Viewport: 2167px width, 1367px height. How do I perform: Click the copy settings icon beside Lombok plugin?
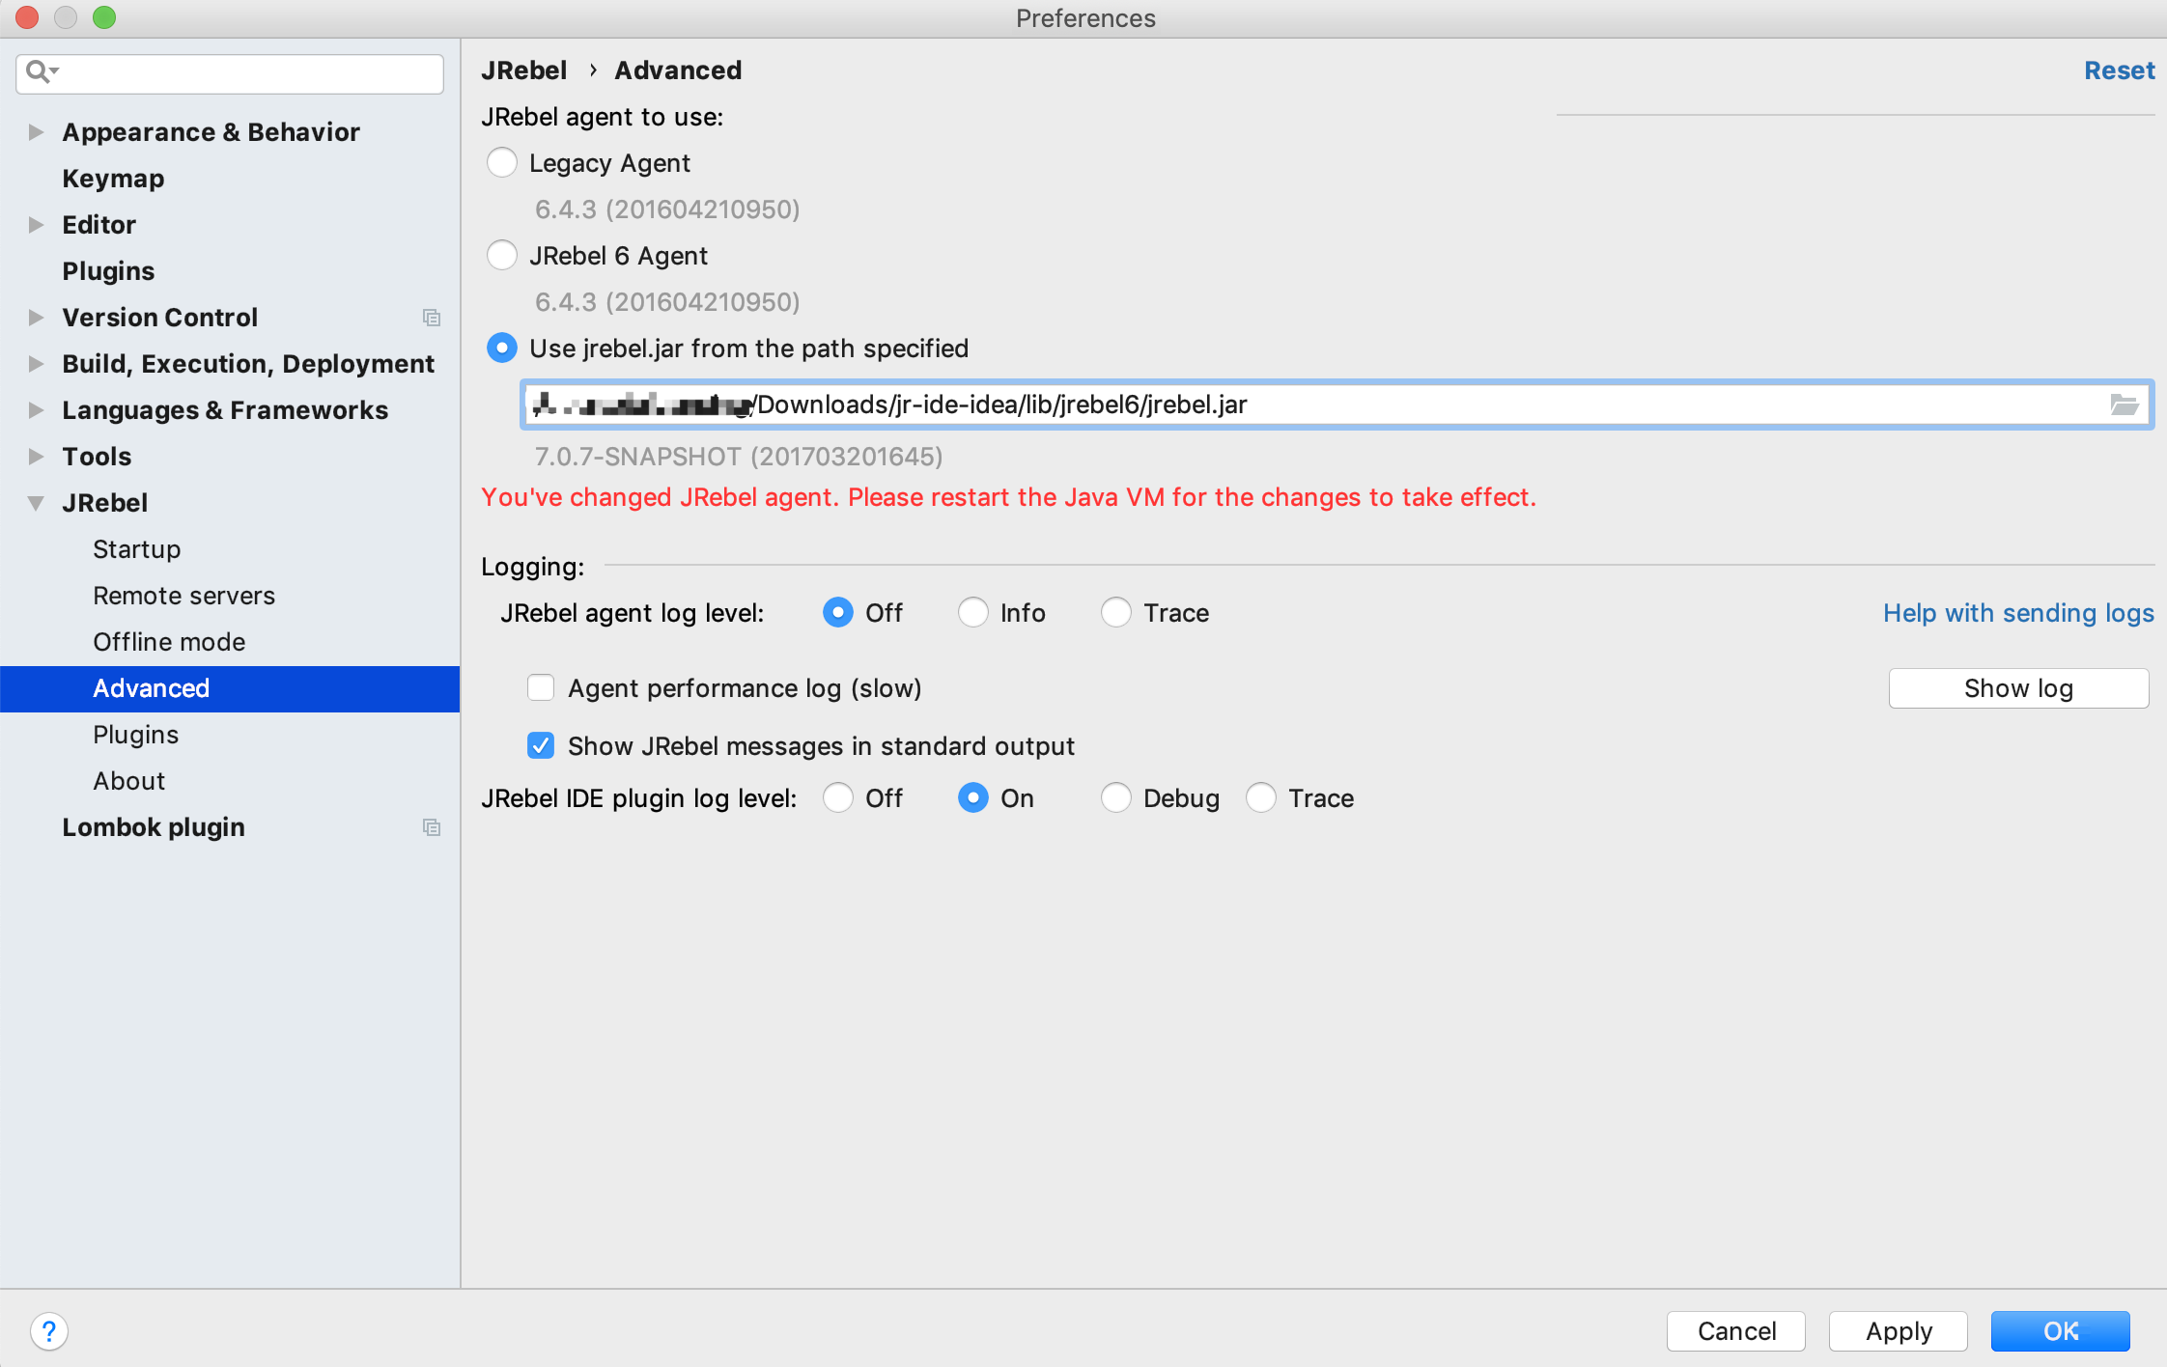point(432,827)
